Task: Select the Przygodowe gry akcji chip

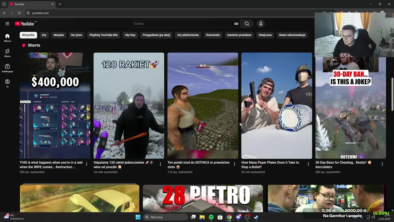Action: click(156, 35)
